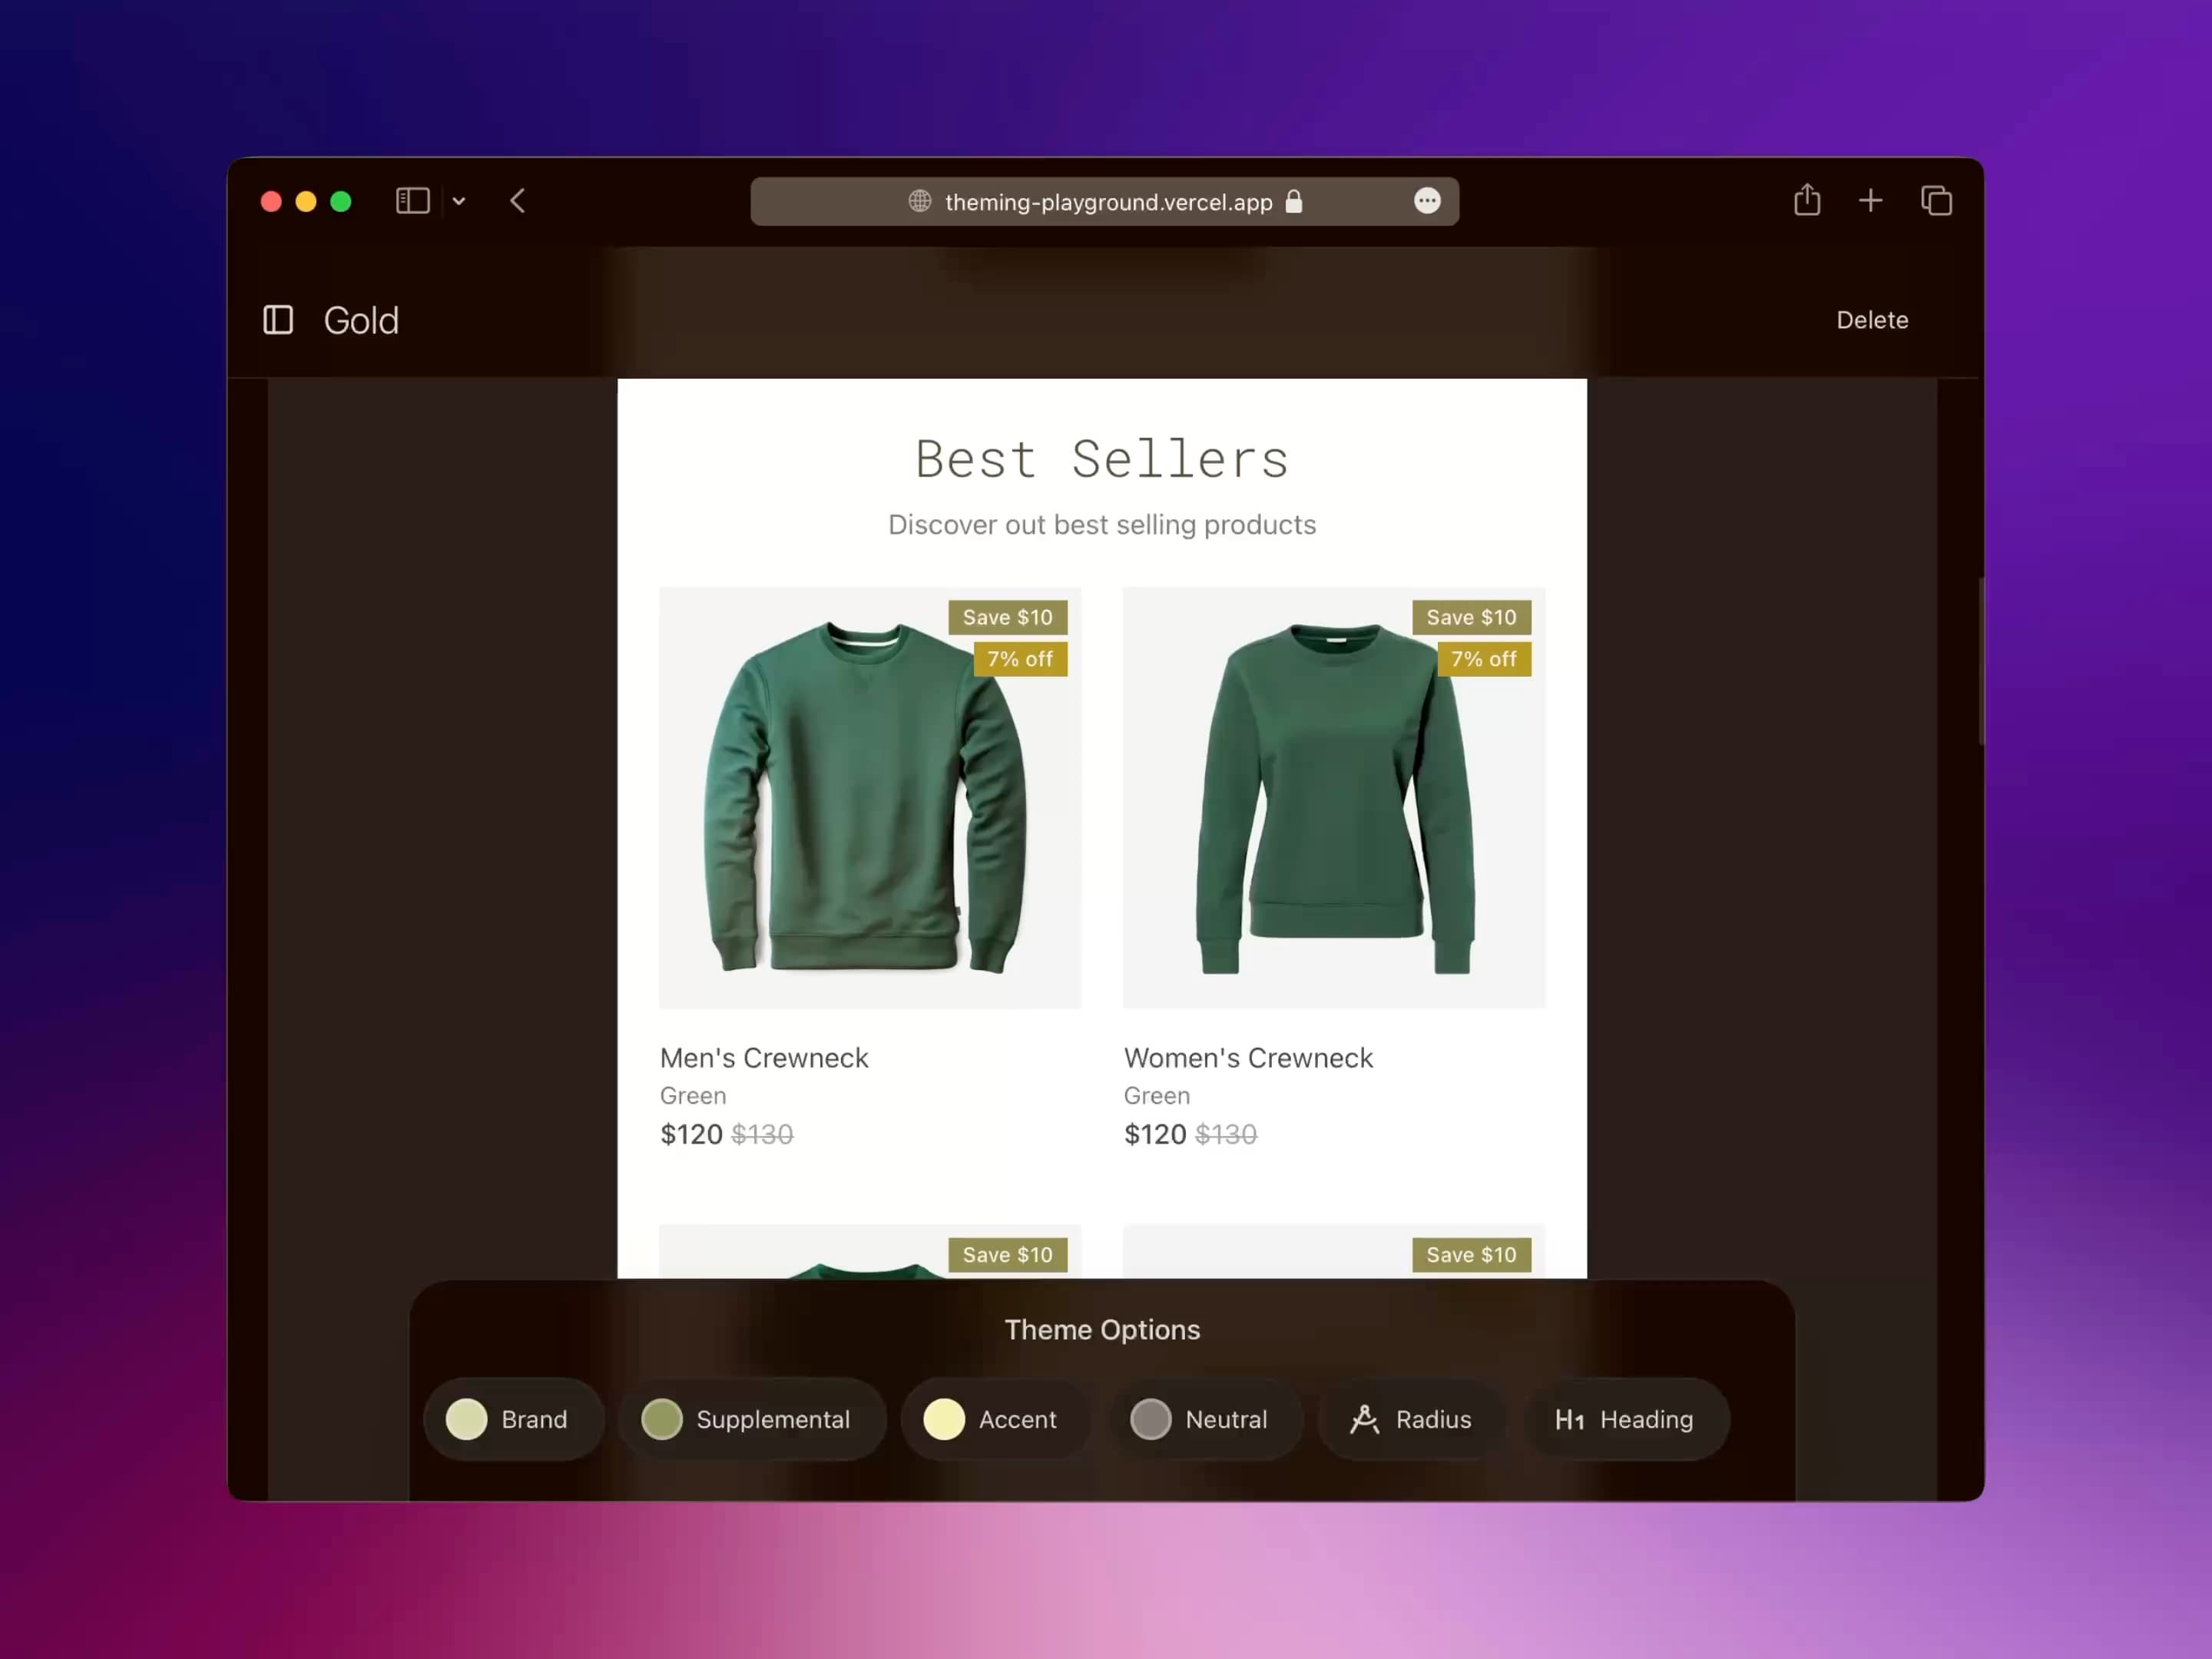
Task: Open the Radius theme option
Action: (1411, 1419)
